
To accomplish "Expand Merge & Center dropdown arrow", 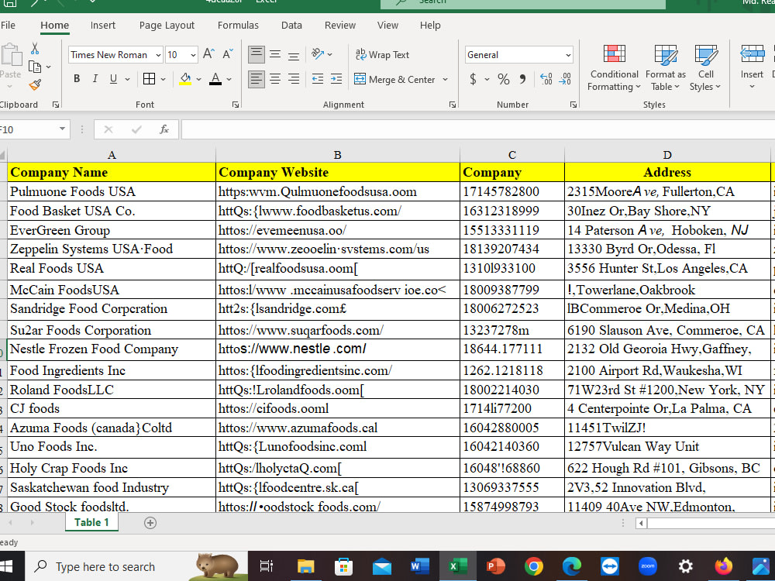I will pos(445,79).
